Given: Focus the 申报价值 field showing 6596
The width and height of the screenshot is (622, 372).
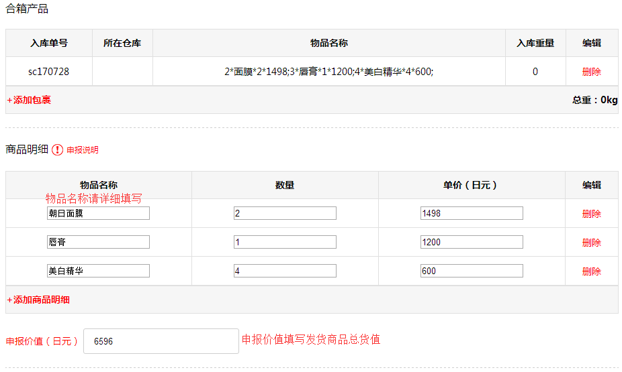Looking at the screenshot, I should pyautogui.click(x=161, y=341).
